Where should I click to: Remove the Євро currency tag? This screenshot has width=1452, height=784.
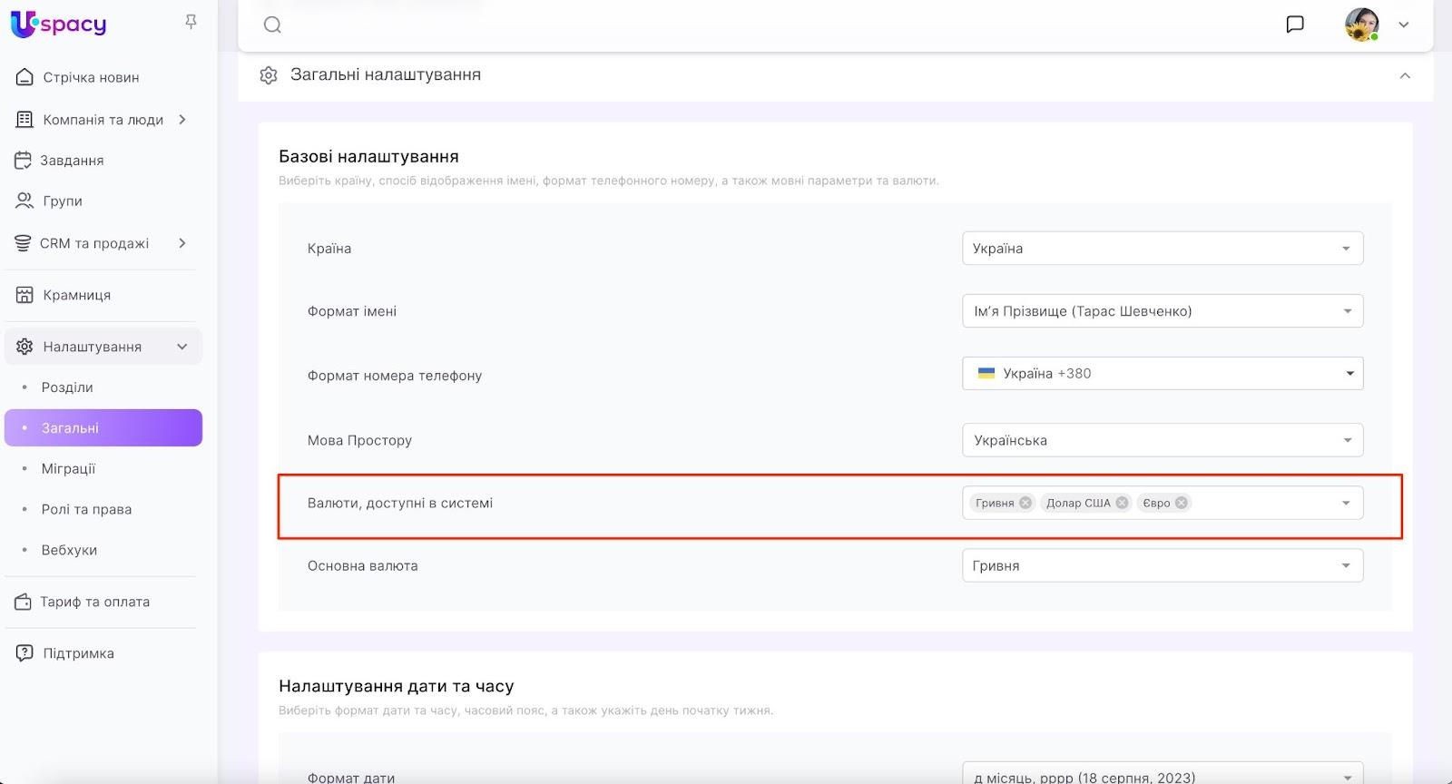[1182, 503]
